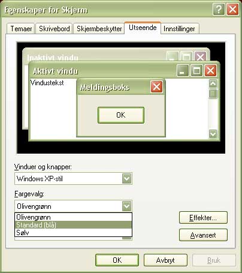Screen dimensions: 242x273
Task: Click the help question mark button
Action: pos(219,9)
